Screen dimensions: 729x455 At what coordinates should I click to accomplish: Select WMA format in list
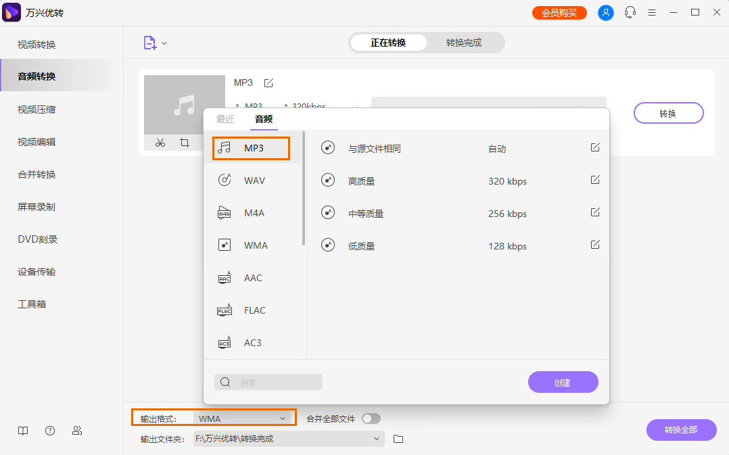(x=254, y=245)
